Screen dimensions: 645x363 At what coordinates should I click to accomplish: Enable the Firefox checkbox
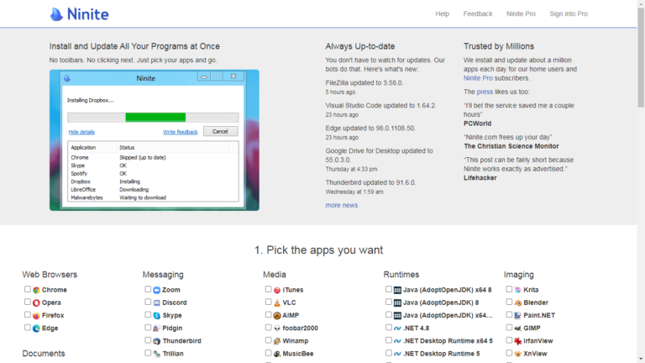(x=27, y=315)
